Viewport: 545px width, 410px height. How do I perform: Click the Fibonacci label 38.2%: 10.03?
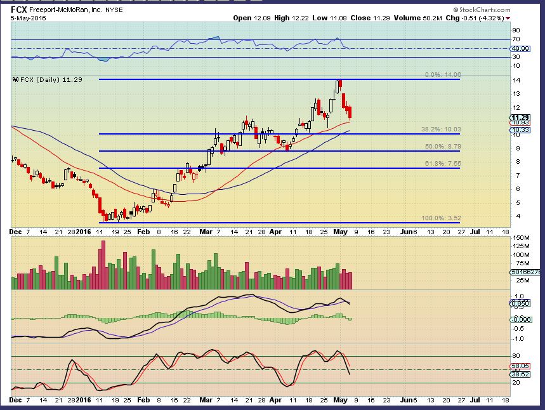(441, 129)
